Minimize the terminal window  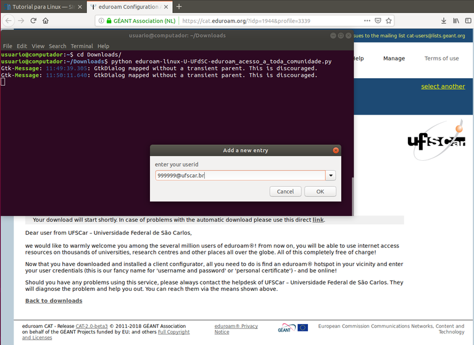click(x=333, y=36)
